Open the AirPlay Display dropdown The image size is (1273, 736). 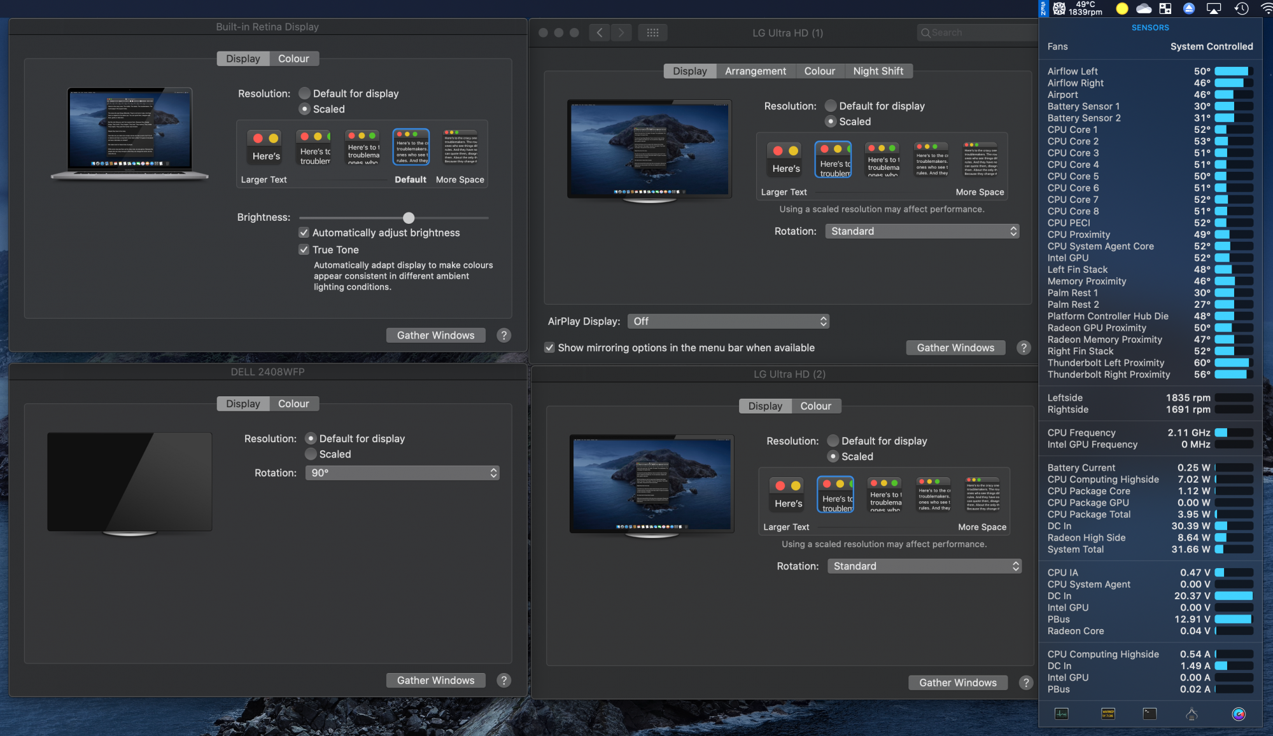coord(728,321)
